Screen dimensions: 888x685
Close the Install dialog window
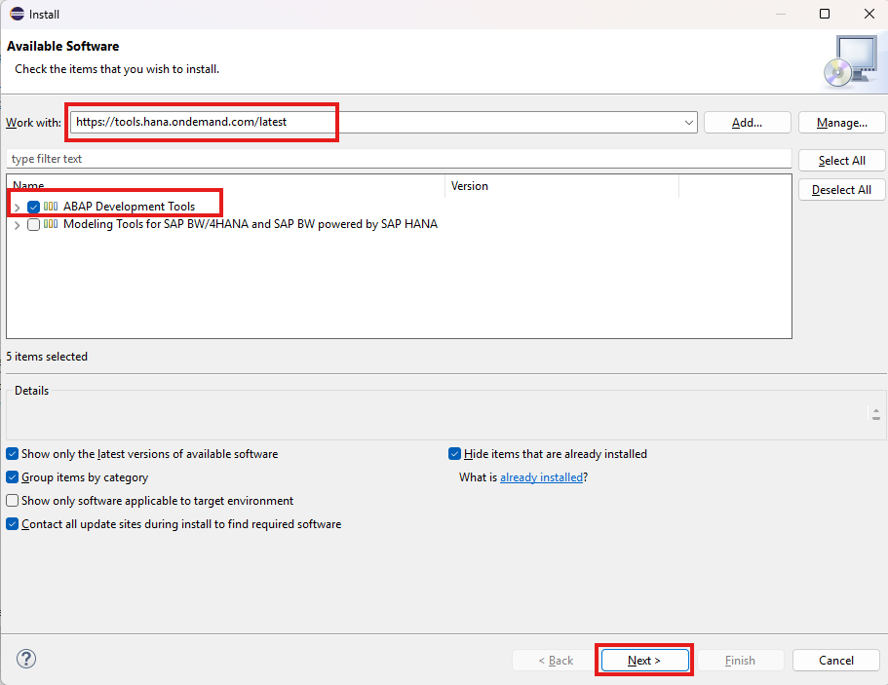(869, 14)
